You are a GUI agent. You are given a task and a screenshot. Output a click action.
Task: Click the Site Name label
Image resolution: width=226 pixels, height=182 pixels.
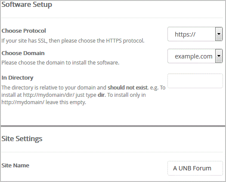[15, 165]
